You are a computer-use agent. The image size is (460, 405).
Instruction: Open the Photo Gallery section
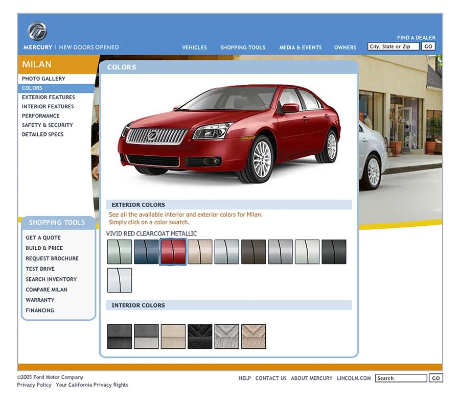tap(43, 79)
